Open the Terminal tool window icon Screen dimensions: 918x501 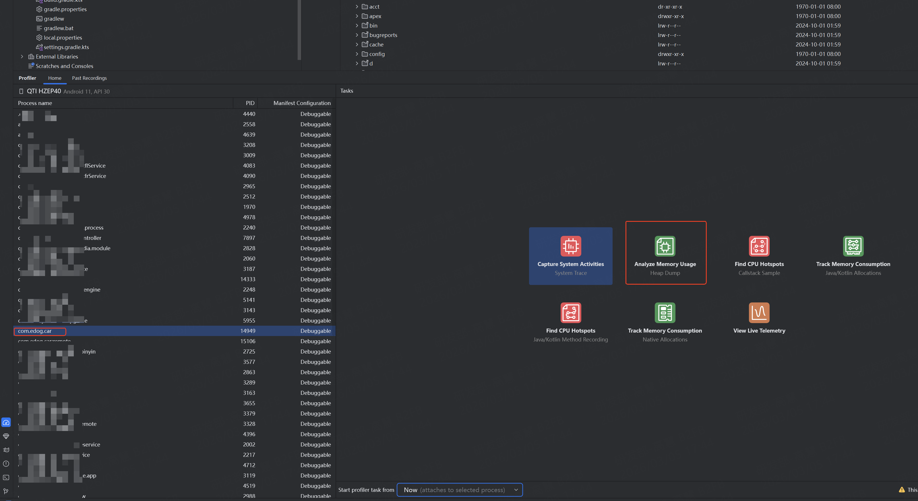[x=6, y=477]
